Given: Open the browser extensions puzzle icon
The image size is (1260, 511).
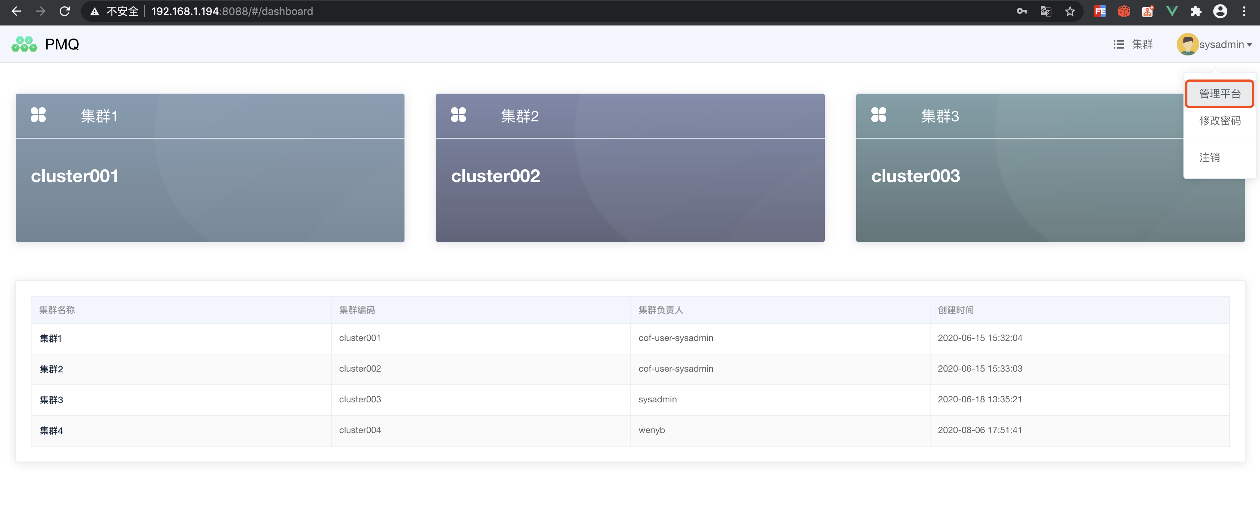Looking at the screenshot, I should click(x=1196, y=11).
